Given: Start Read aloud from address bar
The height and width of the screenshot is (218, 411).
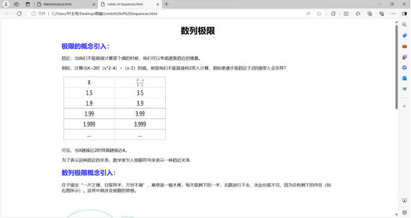Looking at the screenshot, I should coord(308,14).
